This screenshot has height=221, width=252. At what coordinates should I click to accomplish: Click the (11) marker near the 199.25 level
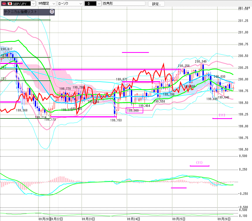click(222, 115)
